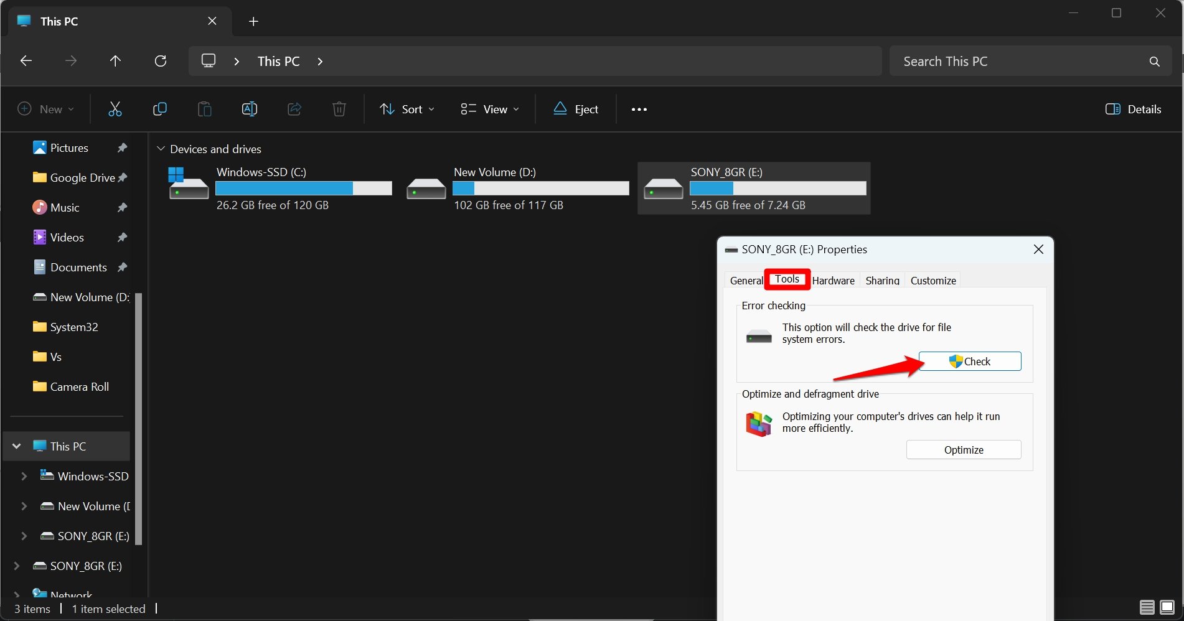Click '102 GB free of 117 GB' text
1184x621 pixels.
(509, 205)
